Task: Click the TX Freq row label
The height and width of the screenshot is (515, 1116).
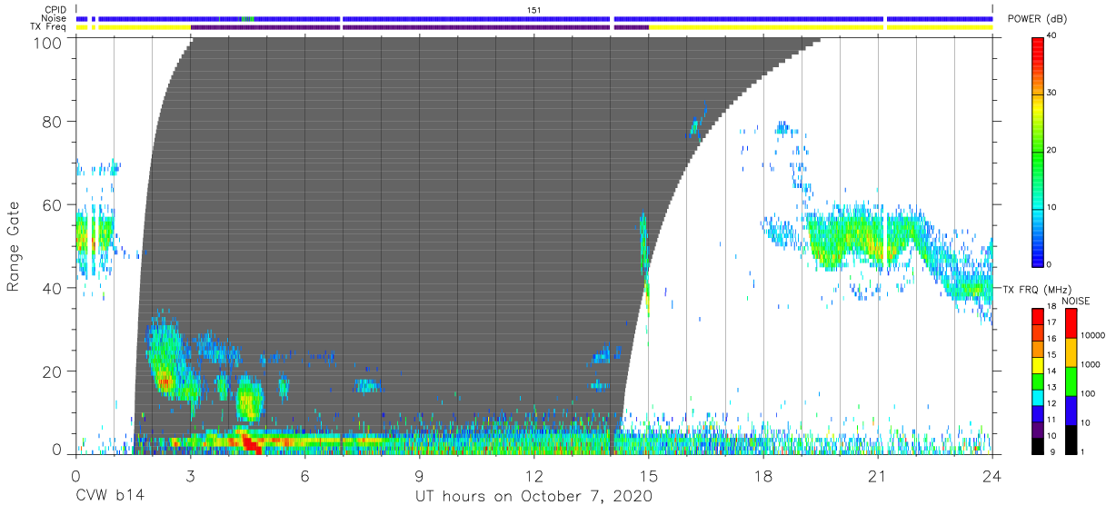Action: point(47,27)
